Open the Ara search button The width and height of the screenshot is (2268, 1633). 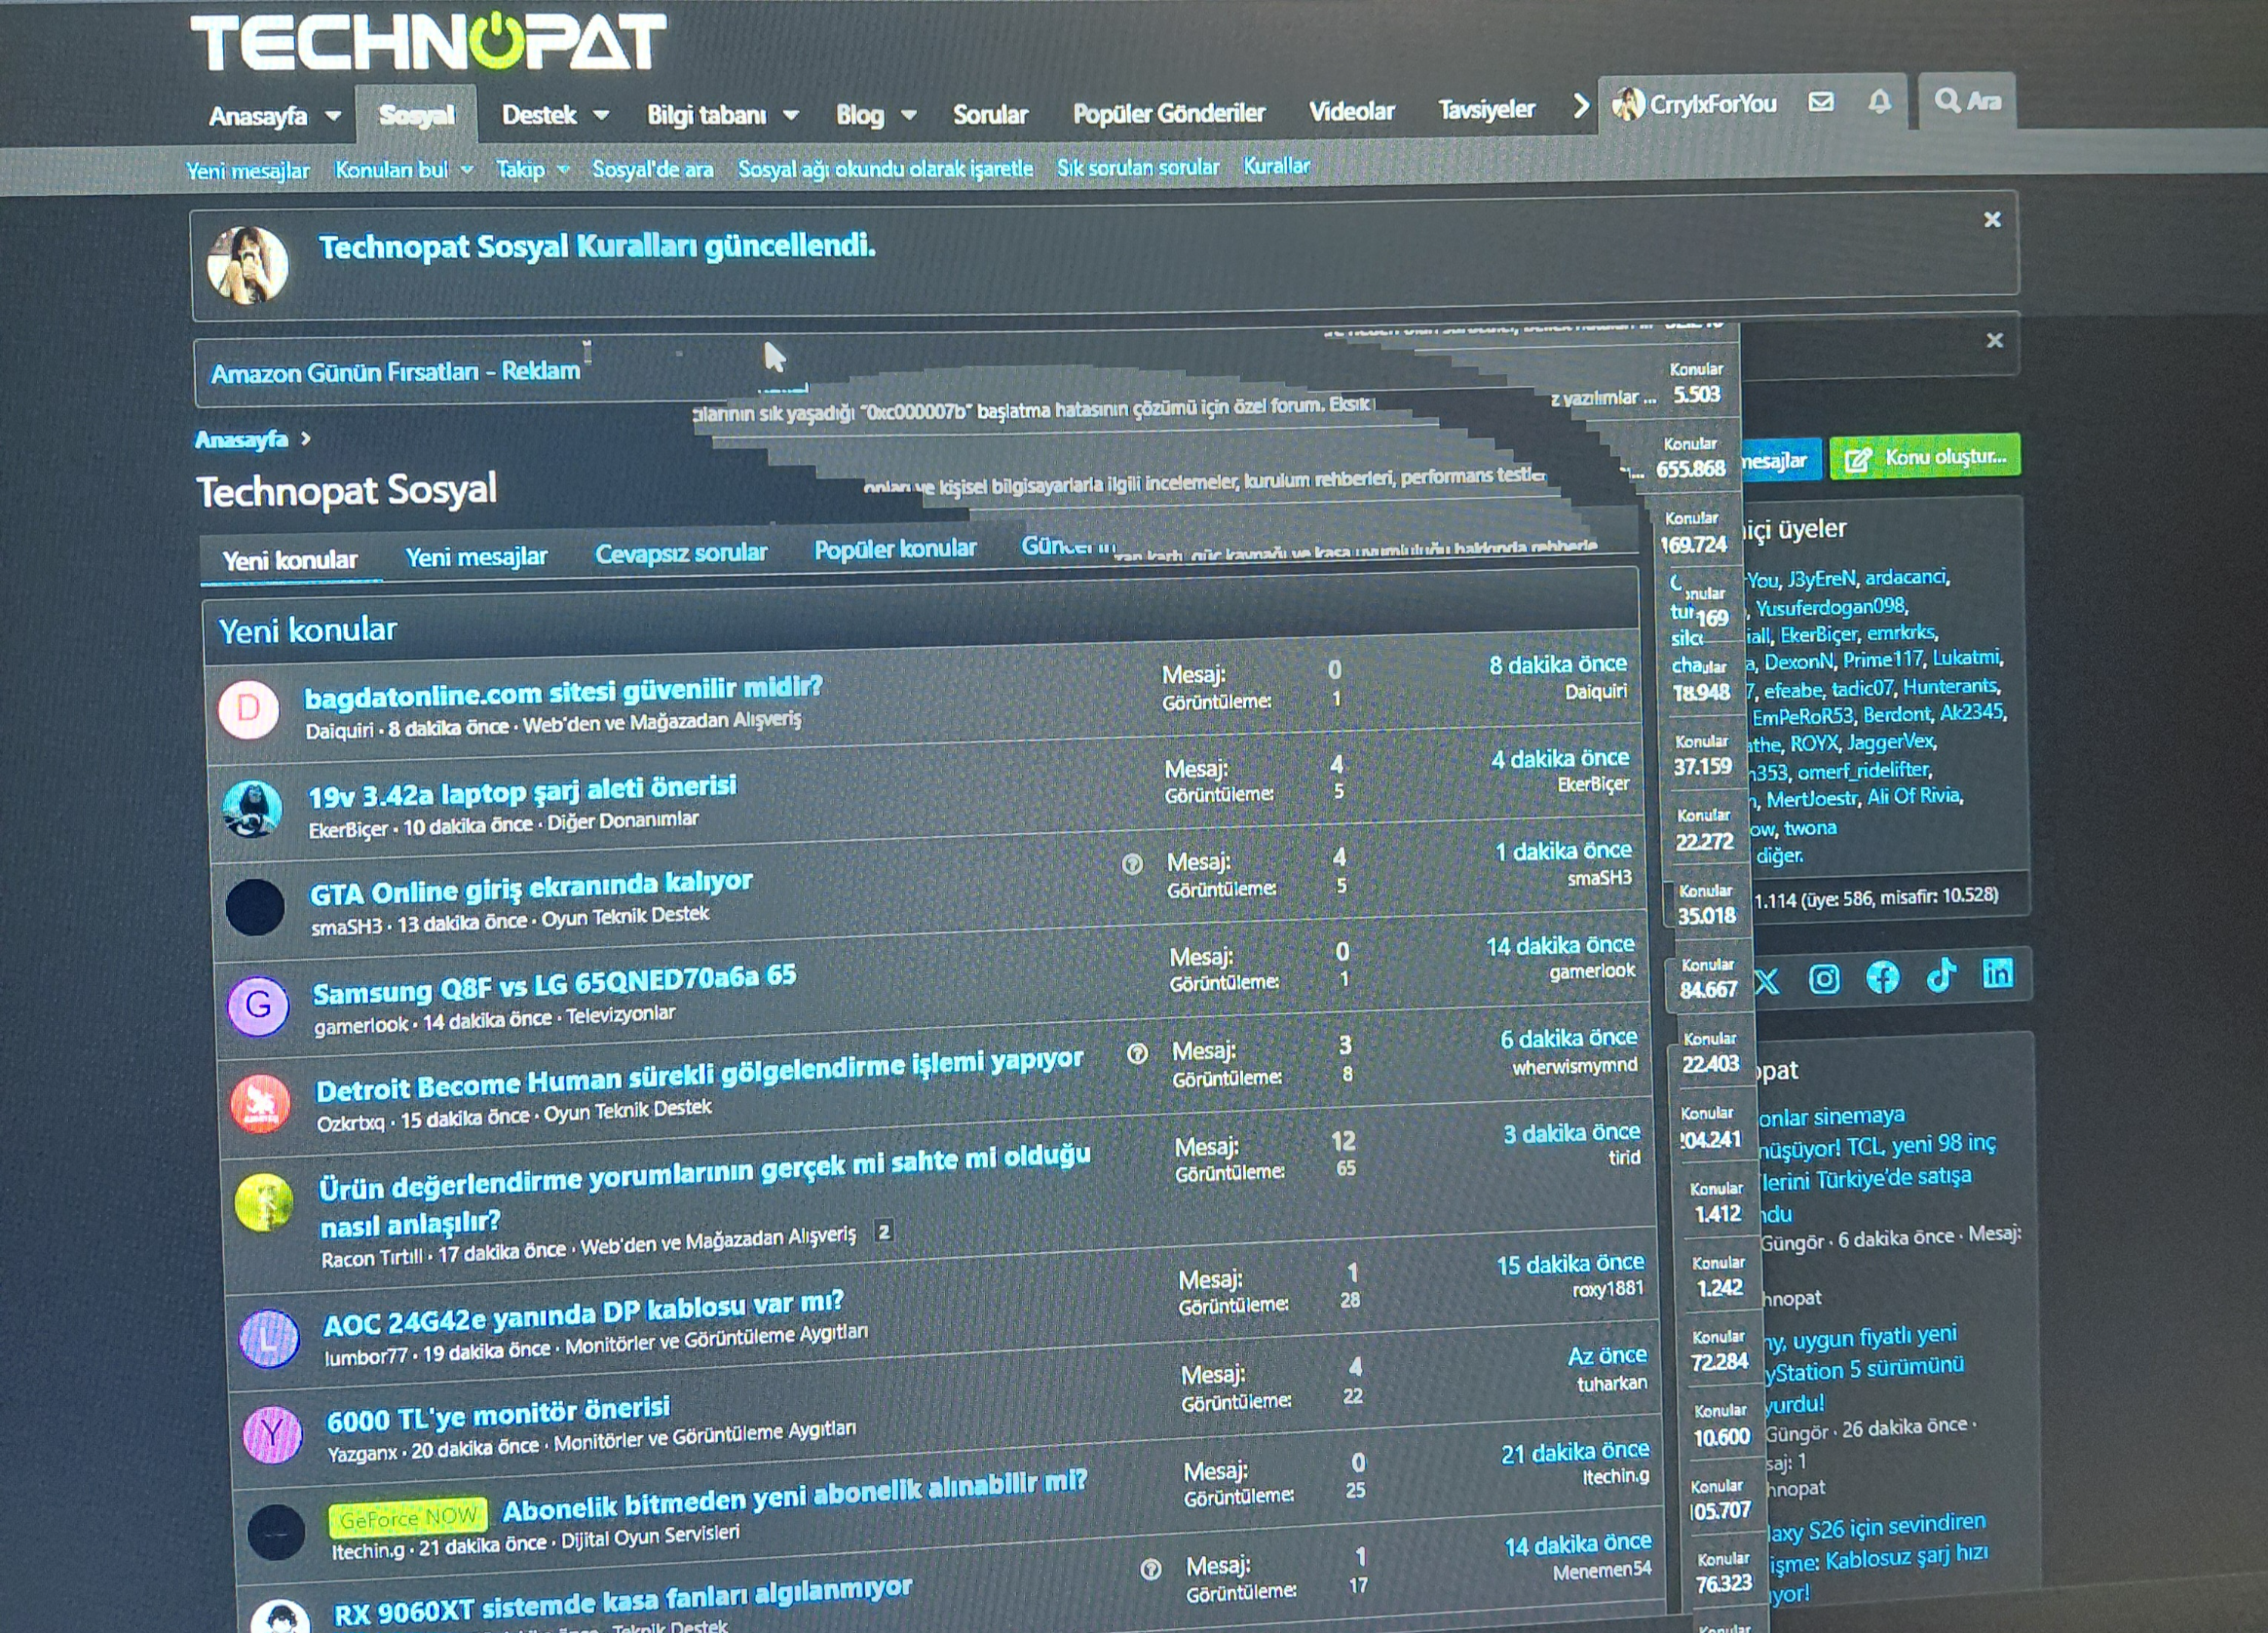[1967, 101]
